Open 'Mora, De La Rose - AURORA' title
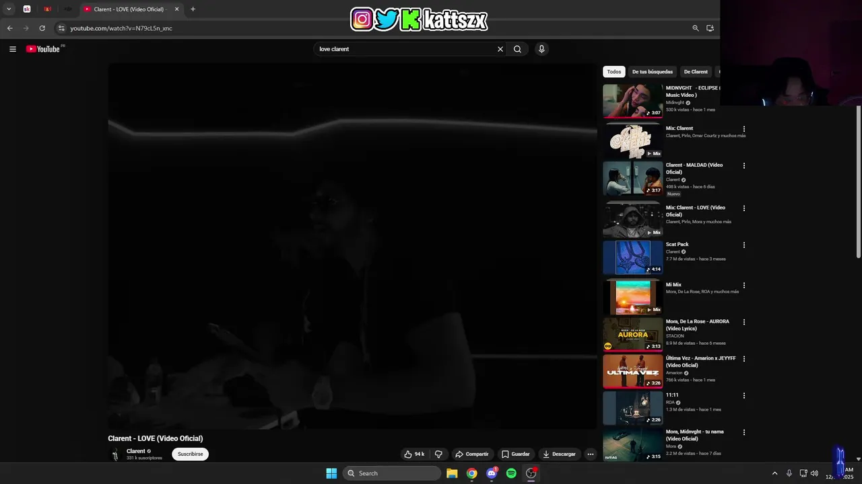 pos(698,325)
